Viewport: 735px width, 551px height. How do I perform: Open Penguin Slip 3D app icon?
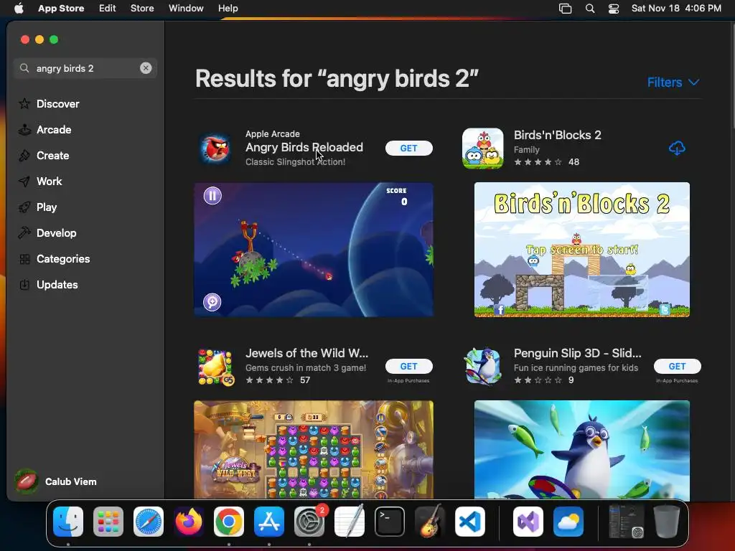483,367
